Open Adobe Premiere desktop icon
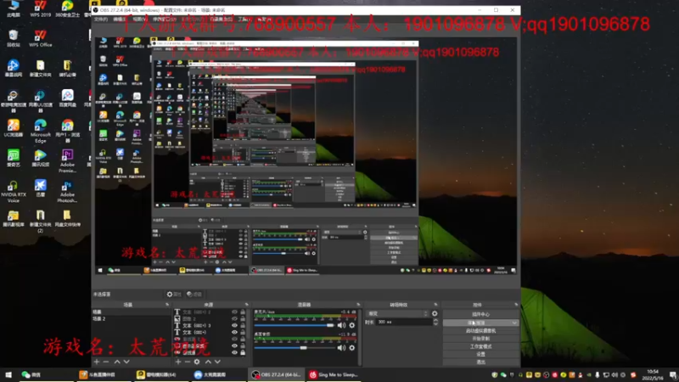Viewport: 679px width, 382px height. click(67, 161)
